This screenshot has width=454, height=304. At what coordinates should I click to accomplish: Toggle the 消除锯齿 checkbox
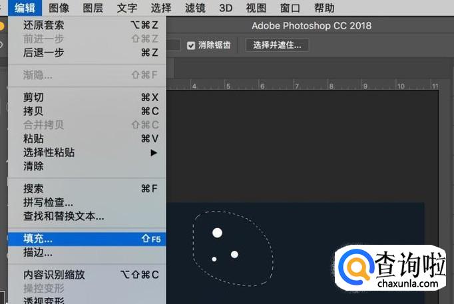191,45
